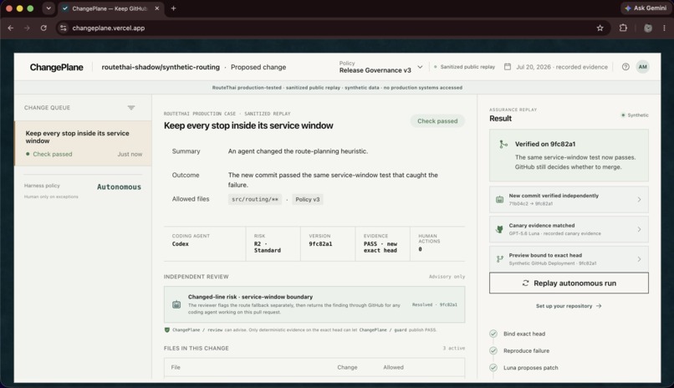Open routethai-shadow/synthetic-routing repository link
This screenshot has width=674, height=388.
click(161, 67)
